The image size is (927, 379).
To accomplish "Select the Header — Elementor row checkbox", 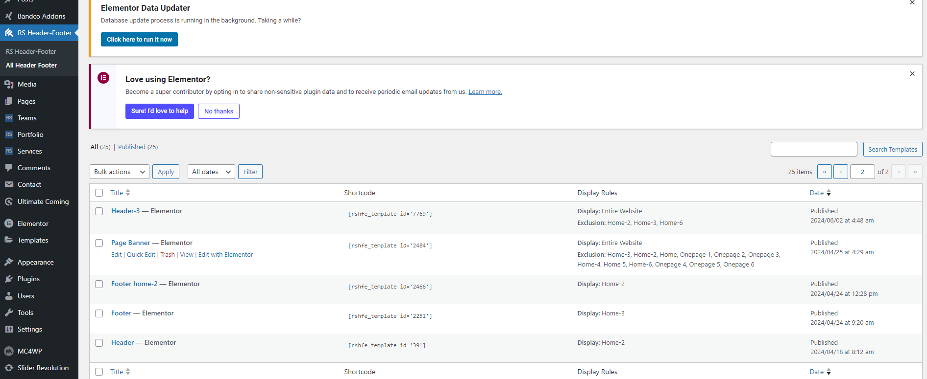I will point(99,343).
